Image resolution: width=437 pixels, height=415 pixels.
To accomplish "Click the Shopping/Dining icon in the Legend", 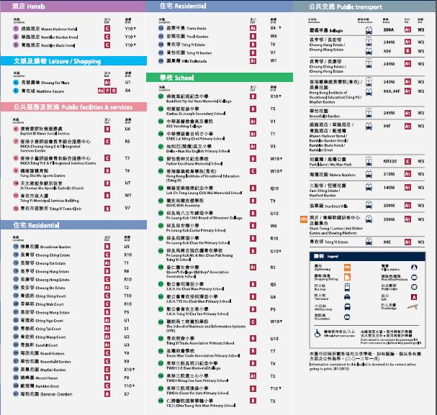I will pos(347,277).
